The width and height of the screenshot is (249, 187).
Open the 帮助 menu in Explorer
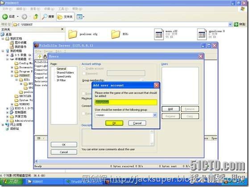(x=77, y=9)
